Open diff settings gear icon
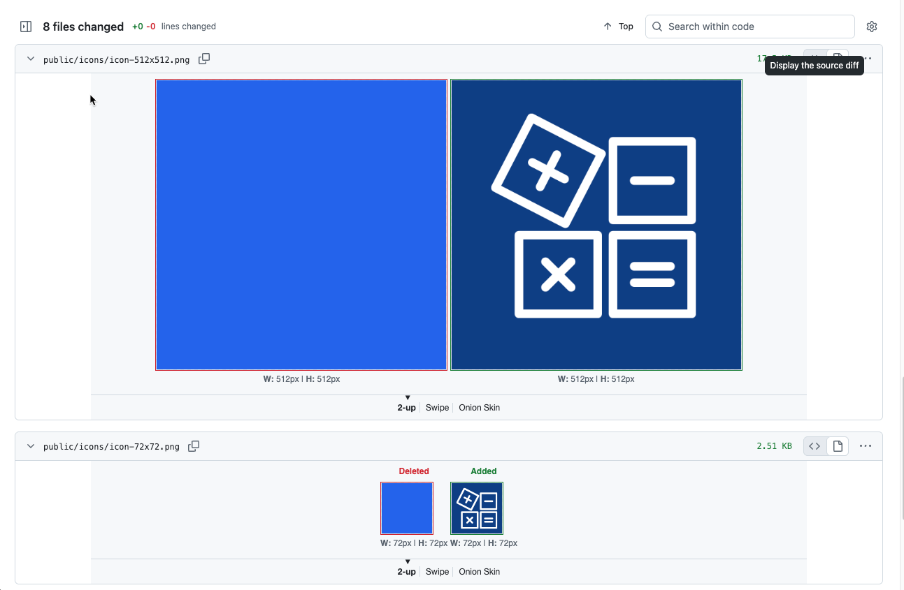The height and width of the screenshot is (590, 904). (871, 27)
